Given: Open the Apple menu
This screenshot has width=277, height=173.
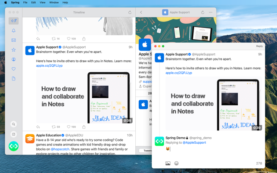Looking at the screenshot, I should 6,3.
